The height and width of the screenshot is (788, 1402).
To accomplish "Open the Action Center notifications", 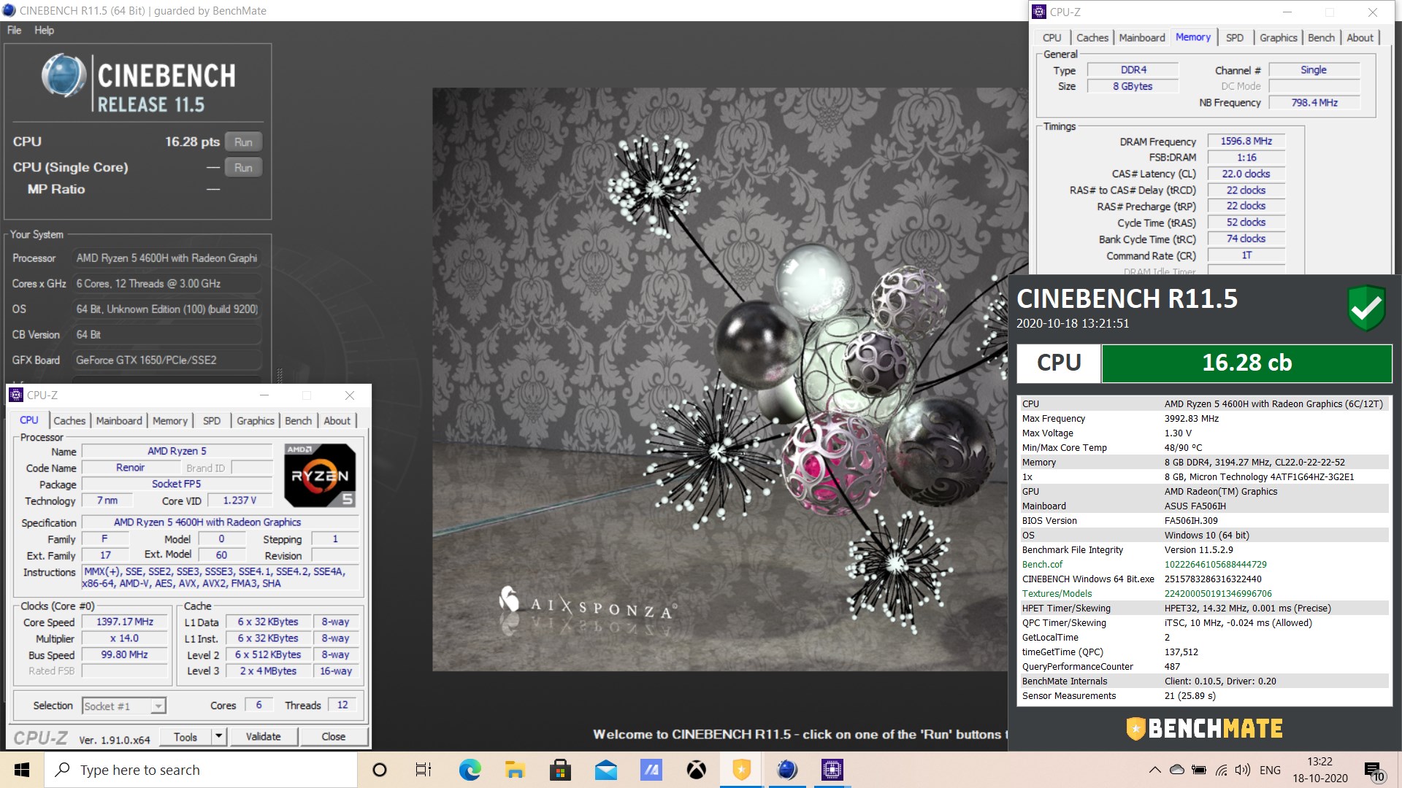I will click(1374, 771).
